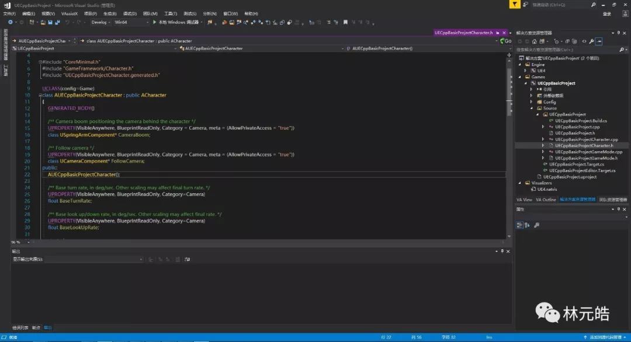The height and width of the screenshot is (342, 631).
Task: Click the Property Pages wrench in Properties panel
Action: (536, 225)
